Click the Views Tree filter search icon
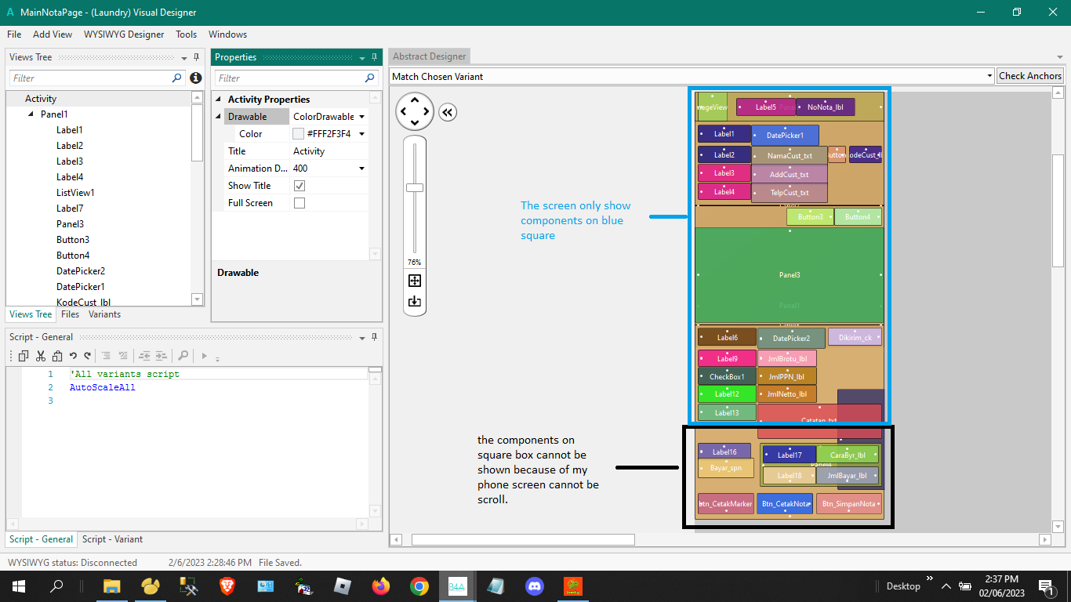The image size is (1071, 602). pos(177,78)
